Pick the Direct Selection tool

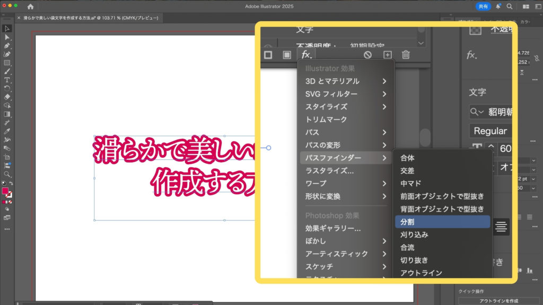[x=7, y=37]
